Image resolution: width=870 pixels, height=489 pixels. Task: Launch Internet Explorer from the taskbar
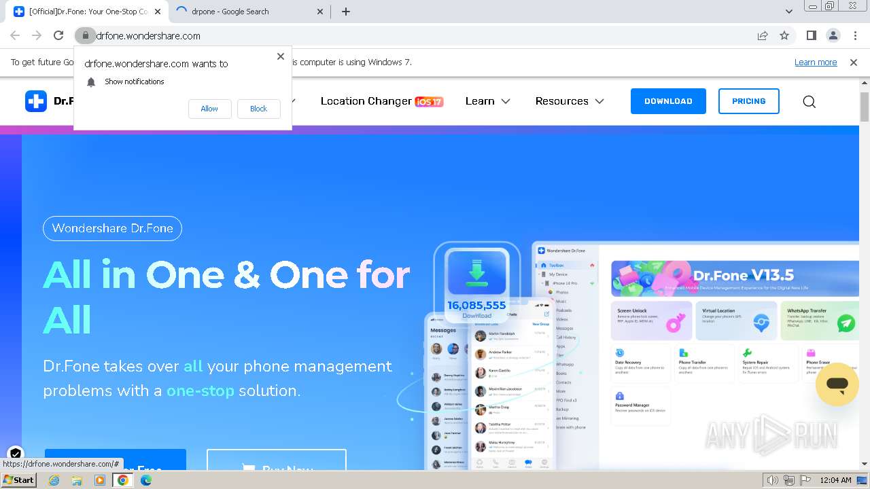click(x=54, y=480)
